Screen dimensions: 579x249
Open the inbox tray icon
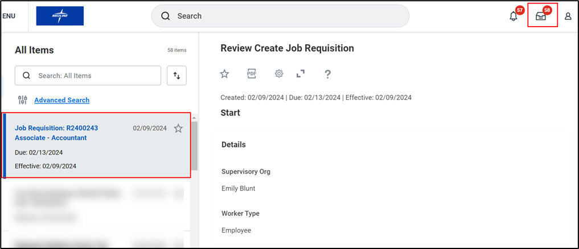pos(541,16)
